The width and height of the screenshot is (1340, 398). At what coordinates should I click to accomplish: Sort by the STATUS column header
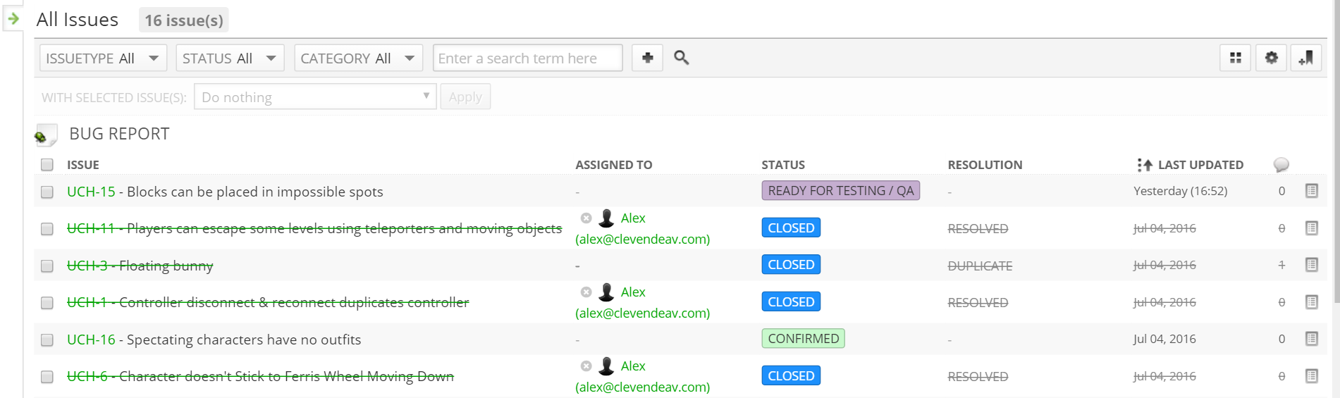[783, 165]
